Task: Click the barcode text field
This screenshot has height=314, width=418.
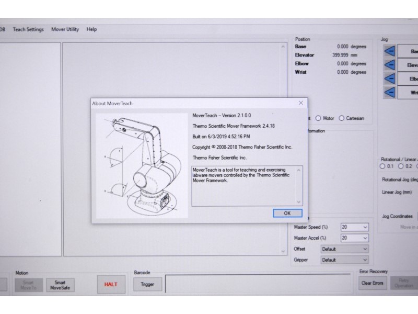Action: [258, 283]
